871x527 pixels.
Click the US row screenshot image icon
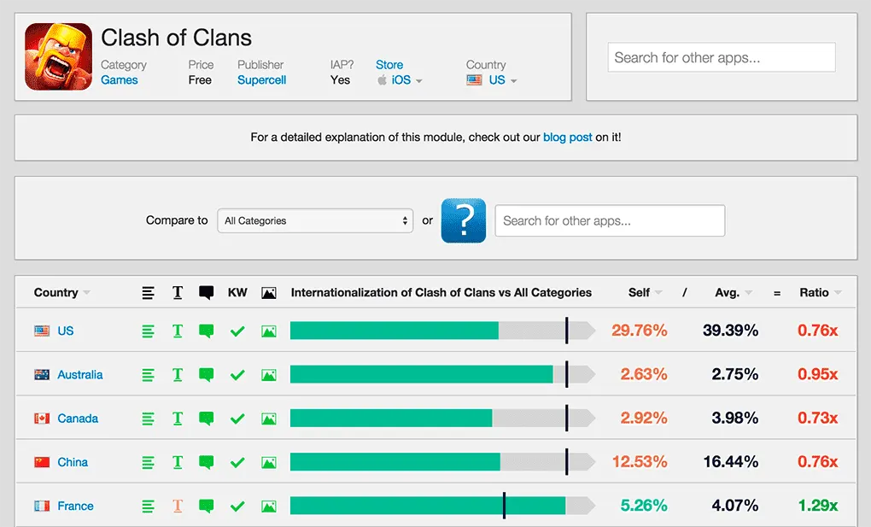pyautogui.click(x=269, y=331)
